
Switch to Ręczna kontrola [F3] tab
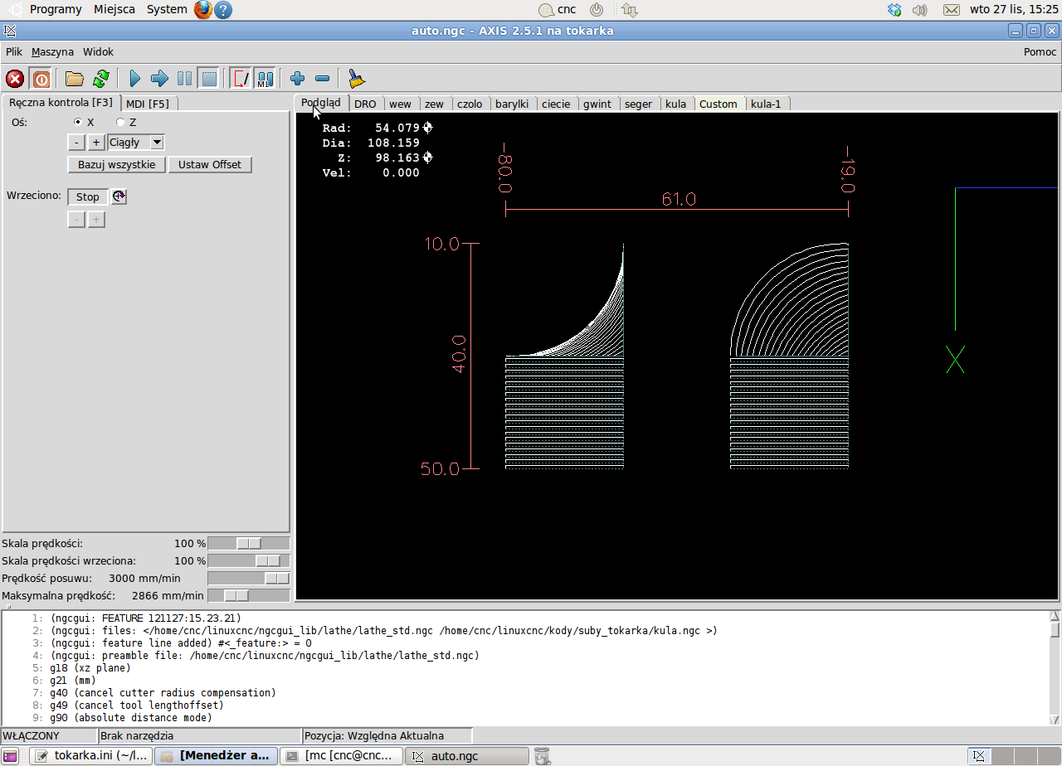click(61, 103)
